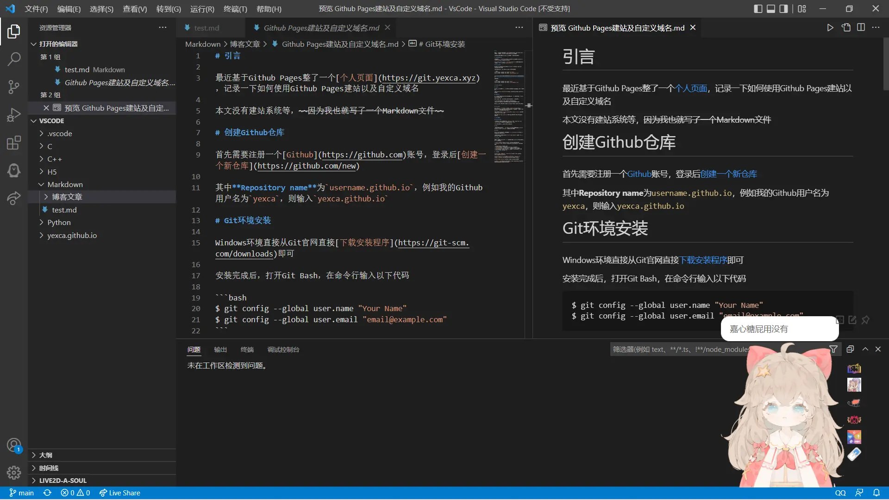Switch to the 调试控制台 panel tab
889x500 pixels.
pyautogui.click(x=283, y=350)
